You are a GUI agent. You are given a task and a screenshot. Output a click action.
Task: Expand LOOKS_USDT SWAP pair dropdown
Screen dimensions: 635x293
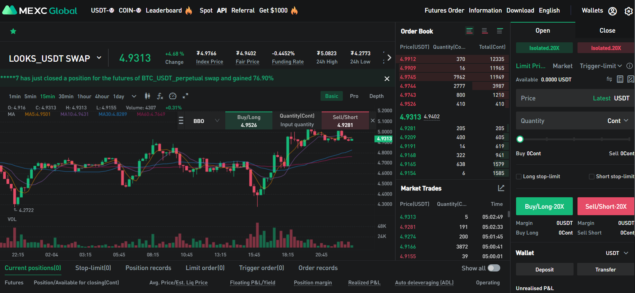99,58
